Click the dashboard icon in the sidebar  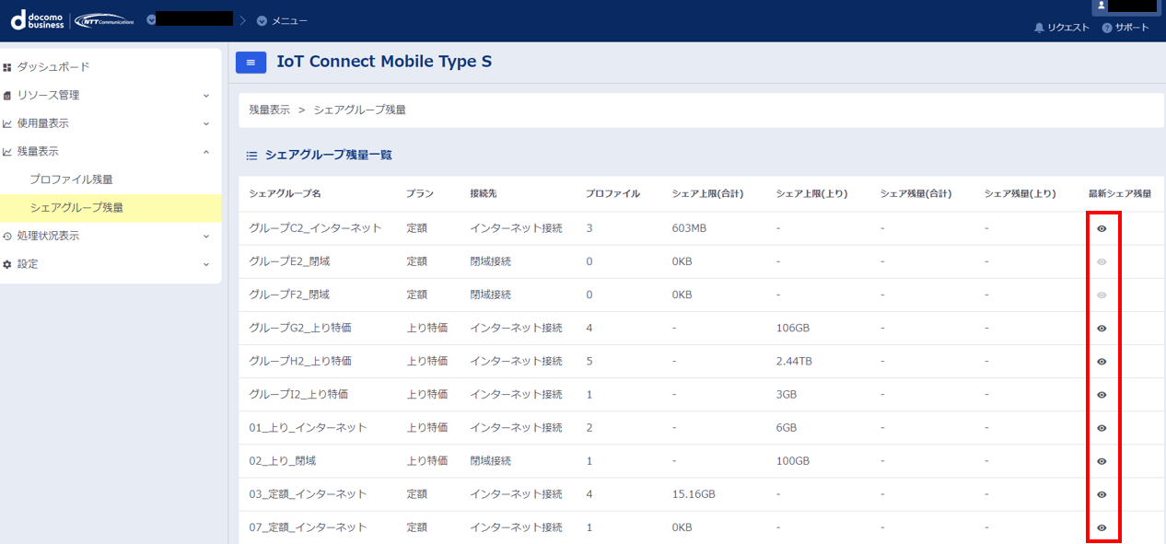point(7,67)
